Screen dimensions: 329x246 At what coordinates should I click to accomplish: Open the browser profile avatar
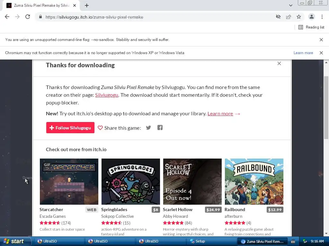(x=312, y=17)
